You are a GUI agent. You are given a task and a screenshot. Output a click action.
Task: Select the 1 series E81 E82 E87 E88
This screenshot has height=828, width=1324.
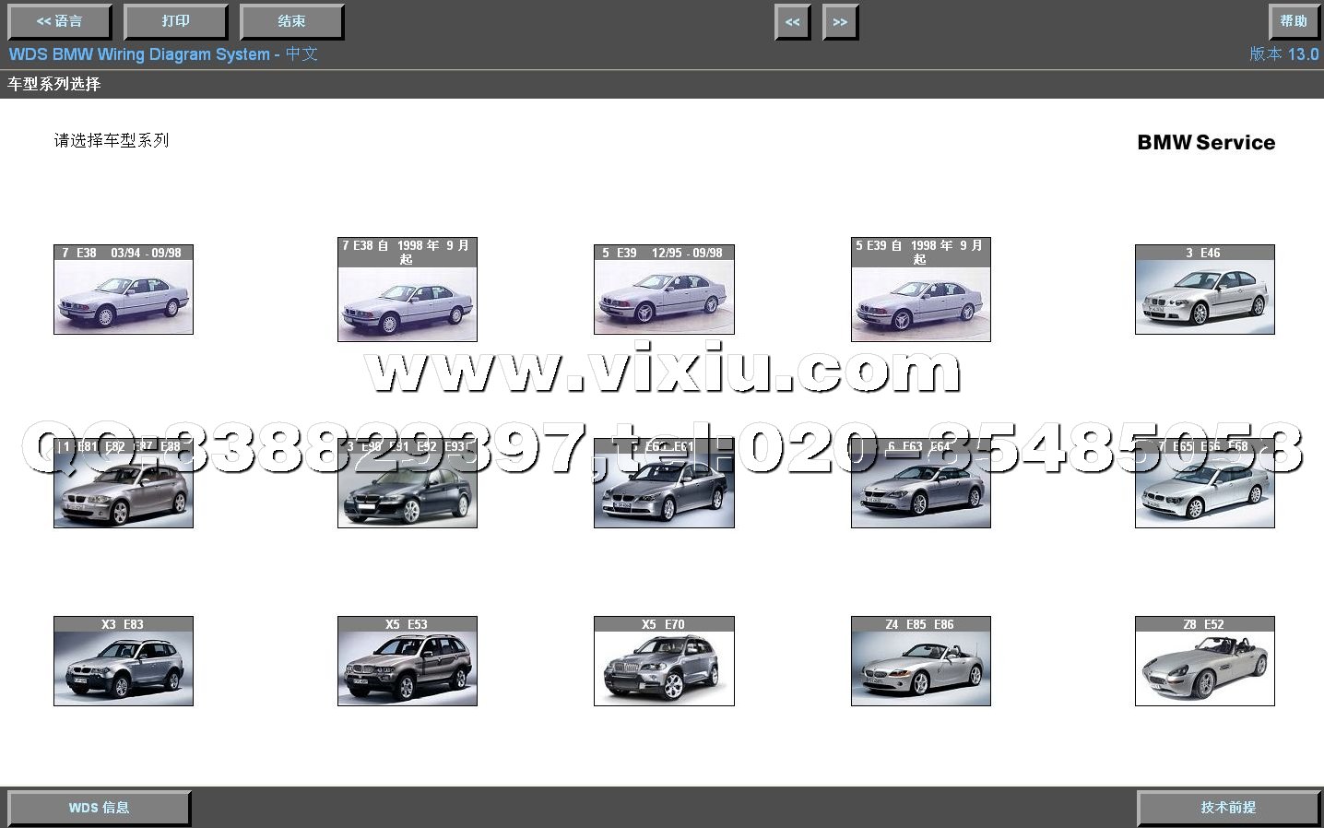click(124, 493)
